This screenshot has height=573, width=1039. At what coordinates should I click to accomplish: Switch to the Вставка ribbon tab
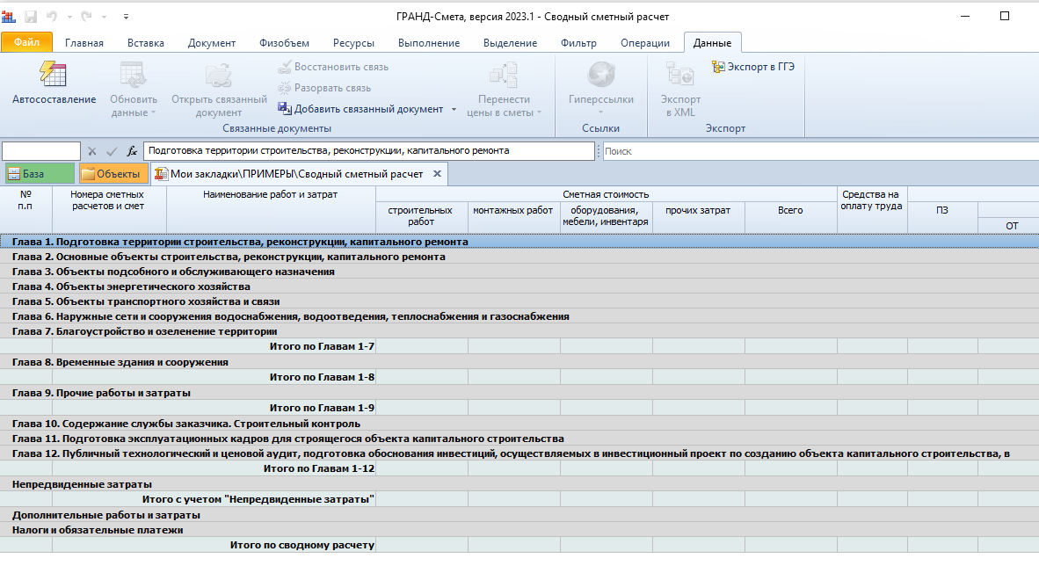pos(146,43)
